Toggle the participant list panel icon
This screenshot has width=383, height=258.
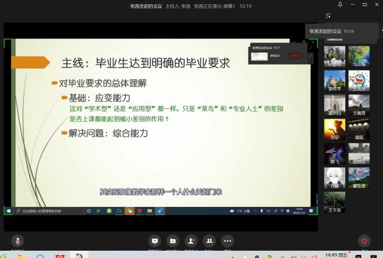click(x=328, y=16)
